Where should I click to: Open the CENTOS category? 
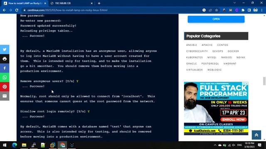click(x=223, y=45)
